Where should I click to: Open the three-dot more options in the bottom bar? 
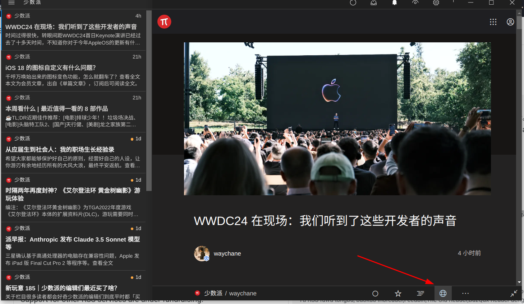pyautogui.click(x=465, y=294)
